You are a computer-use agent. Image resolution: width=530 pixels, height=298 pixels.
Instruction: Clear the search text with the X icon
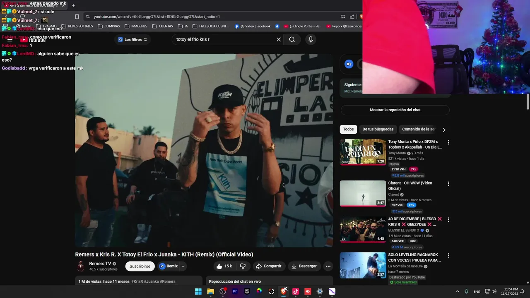279,39
